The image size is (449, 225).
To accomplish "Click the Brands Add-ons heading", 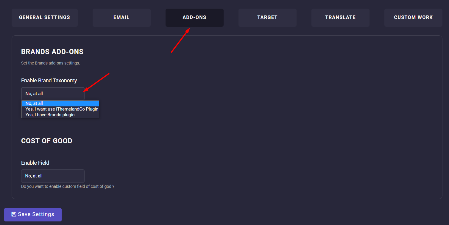I will [52, 52].
